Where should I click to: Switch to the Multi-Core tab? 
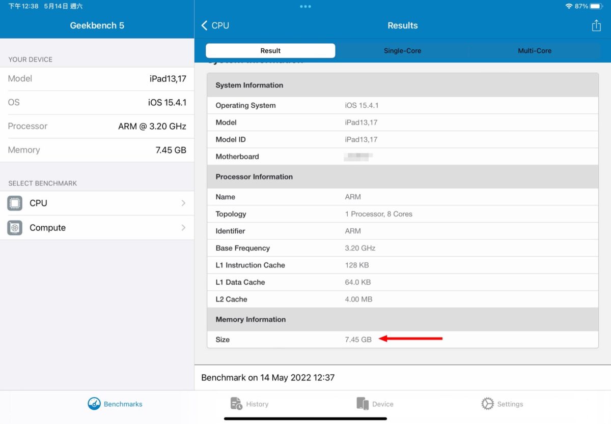[535, 51]
